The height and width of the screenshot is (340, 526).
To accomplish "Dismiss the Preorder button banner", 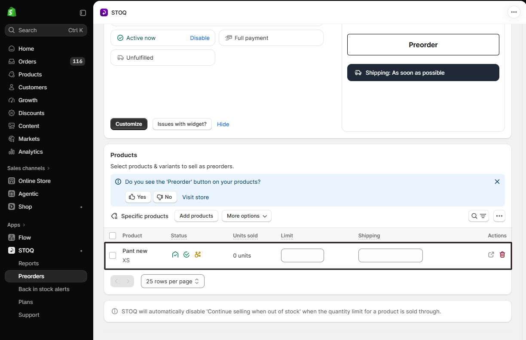I will click(x=497, y=182).
